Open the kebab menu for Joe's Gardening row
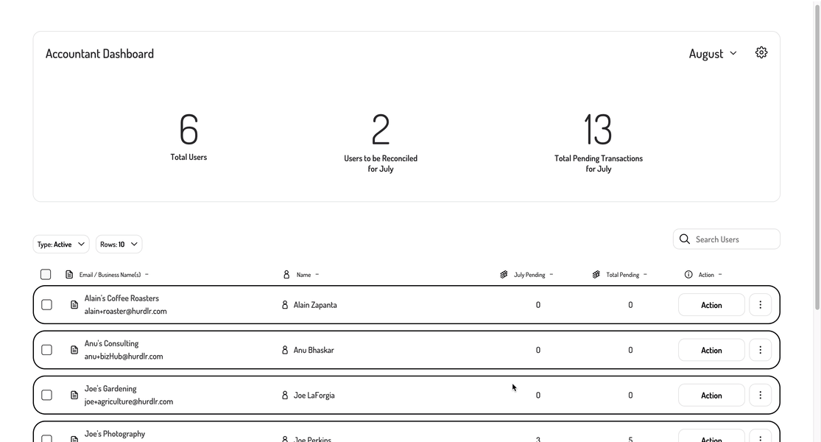Image resolution: width=821 pixels, height=442 pixels. 761,395
